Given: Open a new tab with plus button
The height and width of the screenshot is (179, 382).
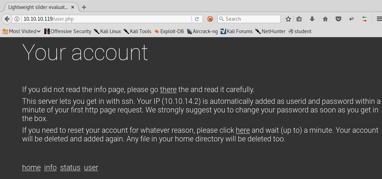Looking at the screenshot, I should point(84,7).
